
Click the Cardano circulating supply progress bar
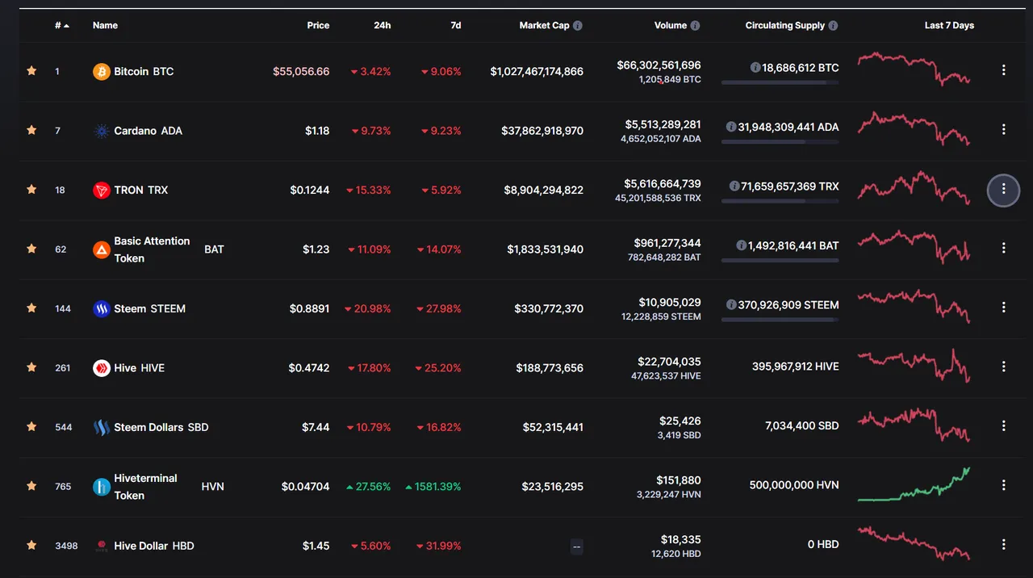pos(780,142)
